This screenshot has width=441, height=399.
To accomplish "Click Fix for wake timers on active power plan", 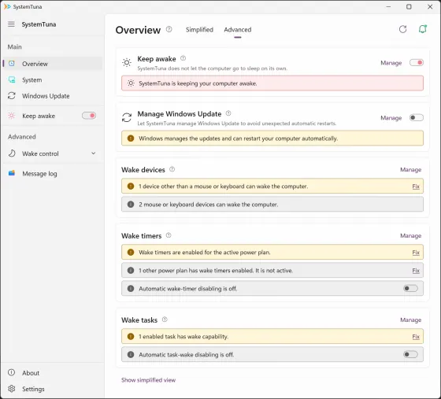I will [x=416, y=253].
